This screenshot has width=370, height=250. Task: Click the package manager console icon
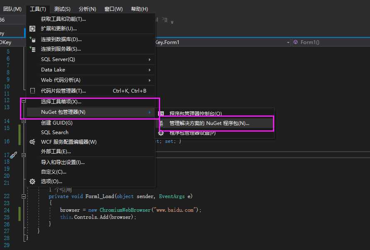point(161,114)
